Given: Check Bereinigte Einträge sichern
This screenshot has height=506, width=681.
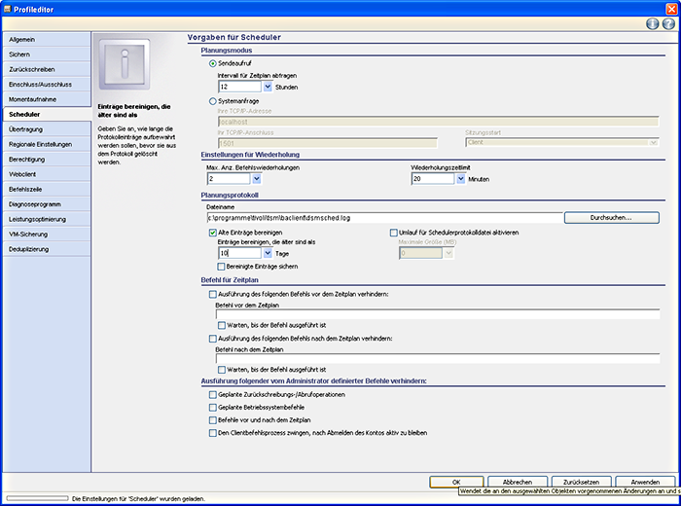Looking at the screenshot, I should click(x=223, y=266).
